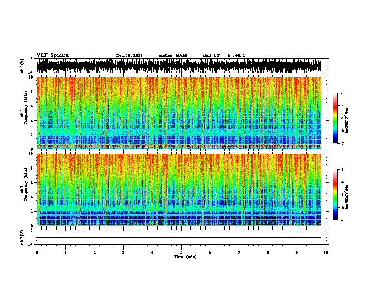
Task: Click the ch.1 color scale bar
Action: click(335, 118)
